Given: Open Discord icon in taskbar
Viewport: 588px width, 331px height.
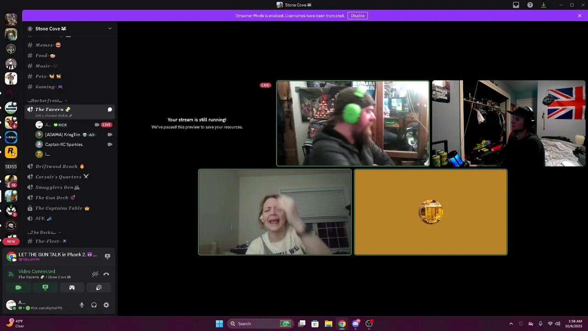Looking at the screenshot, I should (355, 324).
